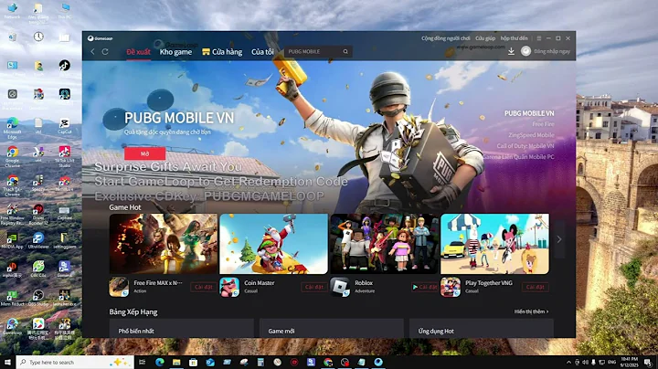Refresh the GameLoop page

(105, 51)
